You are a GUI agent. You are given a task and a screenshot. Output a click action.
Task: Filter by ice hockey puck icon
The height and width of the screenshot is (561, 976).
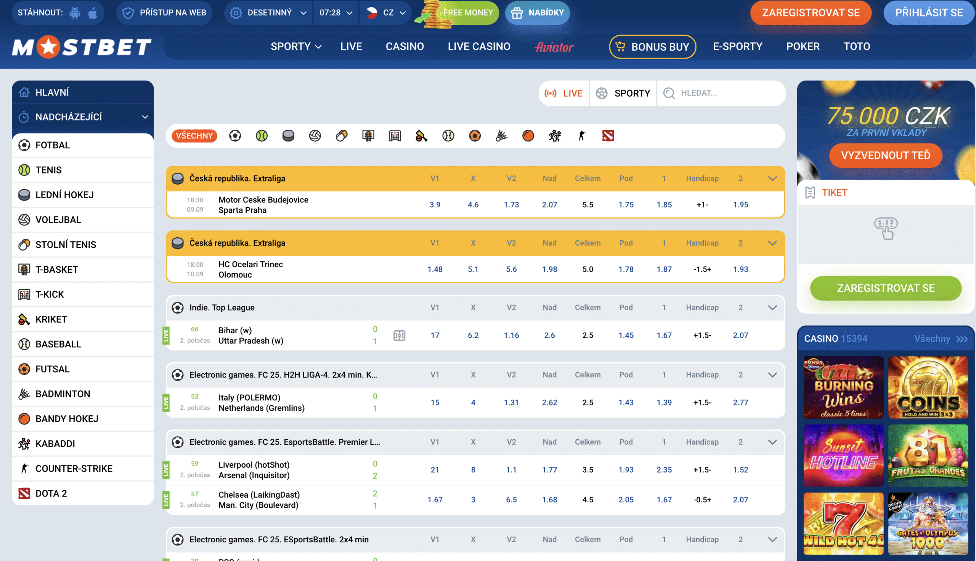(288, 136)
